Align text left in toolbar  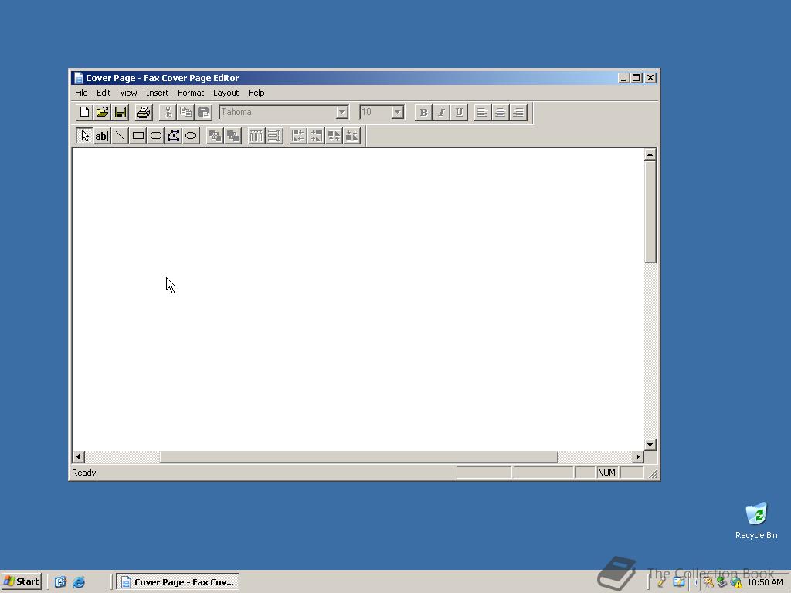click(x=482, y=112)
